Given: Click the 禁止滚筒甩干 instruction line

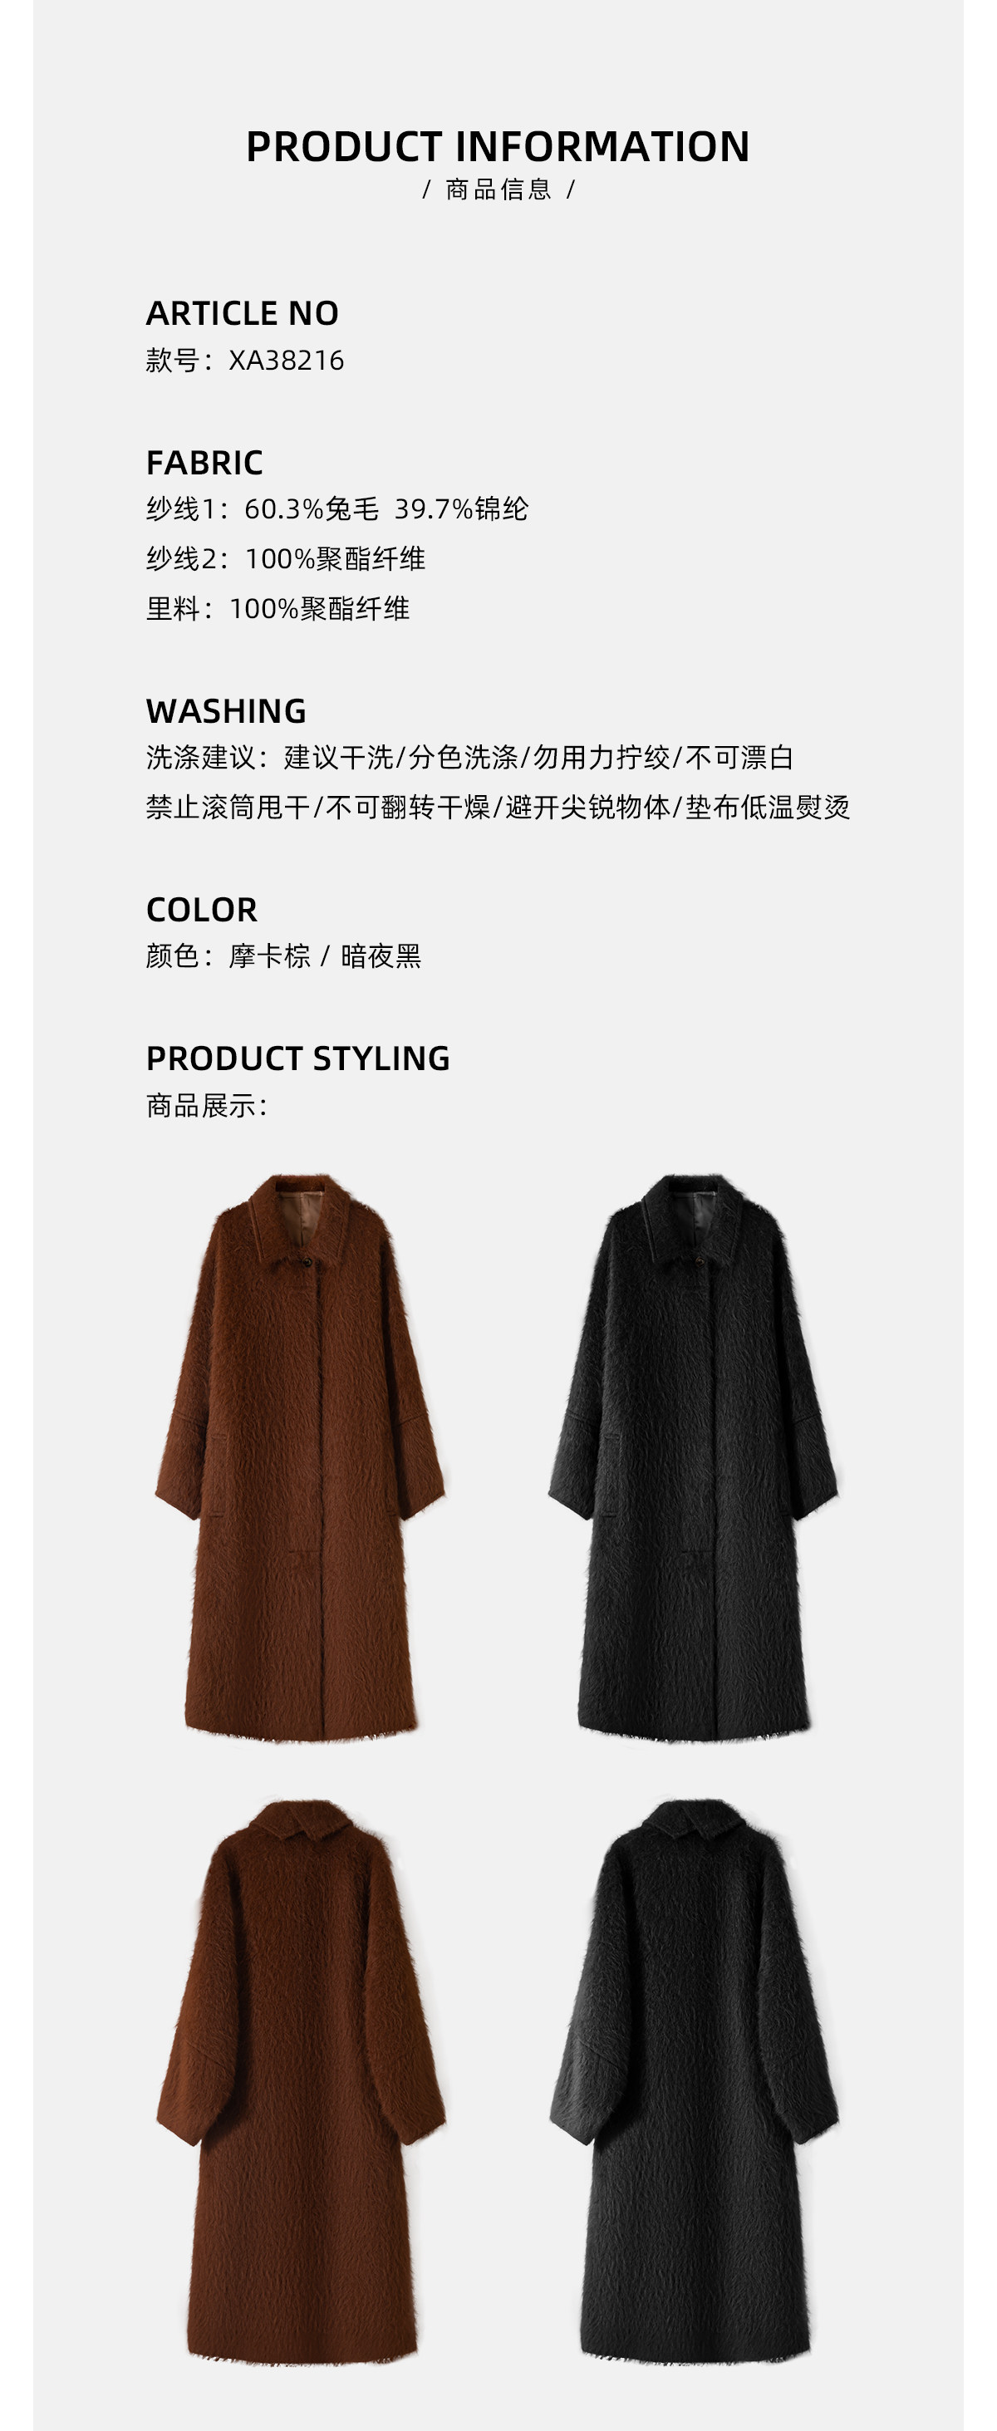Looking at the screenshot, I should (498, 807).
